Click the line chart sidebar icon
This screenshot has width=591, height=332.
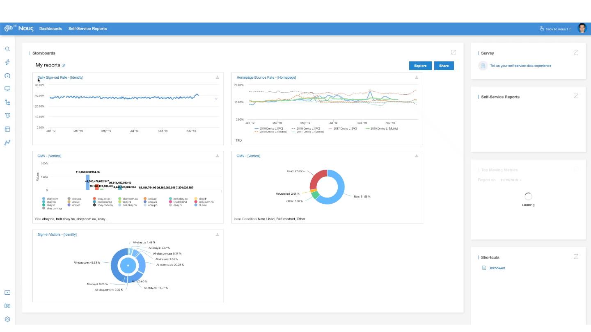coord(7,143)
